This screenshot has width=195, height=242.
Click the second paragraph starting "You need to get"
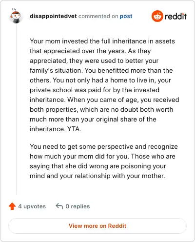click(x=104, y=161)
